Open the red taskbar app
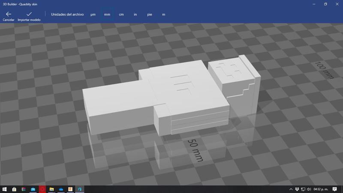This screenshot has height=193, width=343. [42, 189]
